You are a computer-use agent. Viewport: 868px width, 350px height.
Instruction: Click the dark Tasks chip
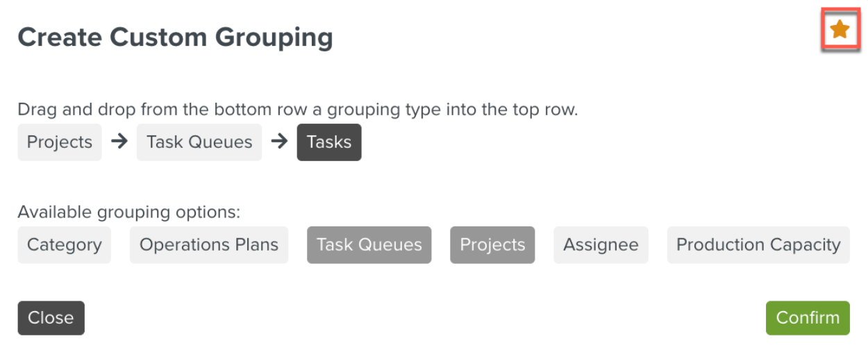coord(329,142)
